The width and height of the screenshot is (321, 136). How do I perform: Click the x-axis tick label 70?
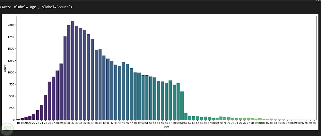221,123
